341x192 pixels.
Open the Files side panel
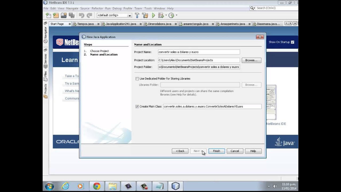(45, 76)
